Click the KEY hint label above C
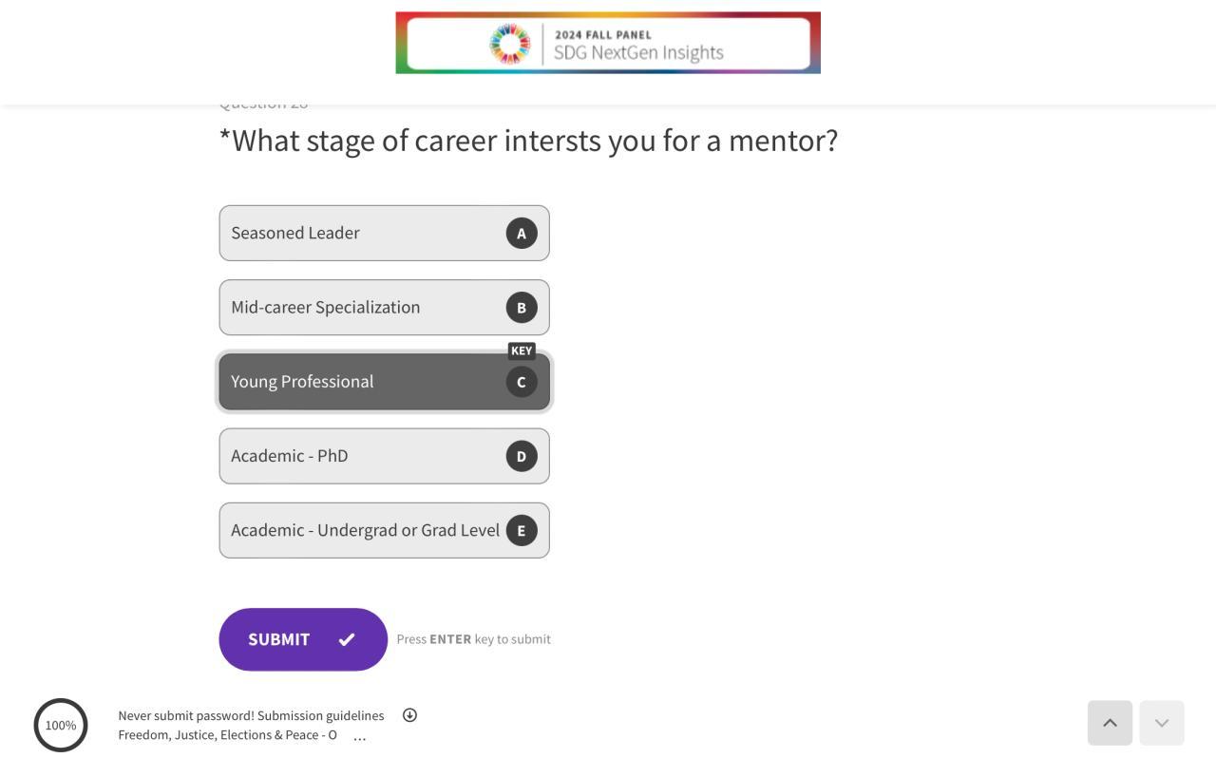This screenshot has width=1216, height=777. point(522,351)
